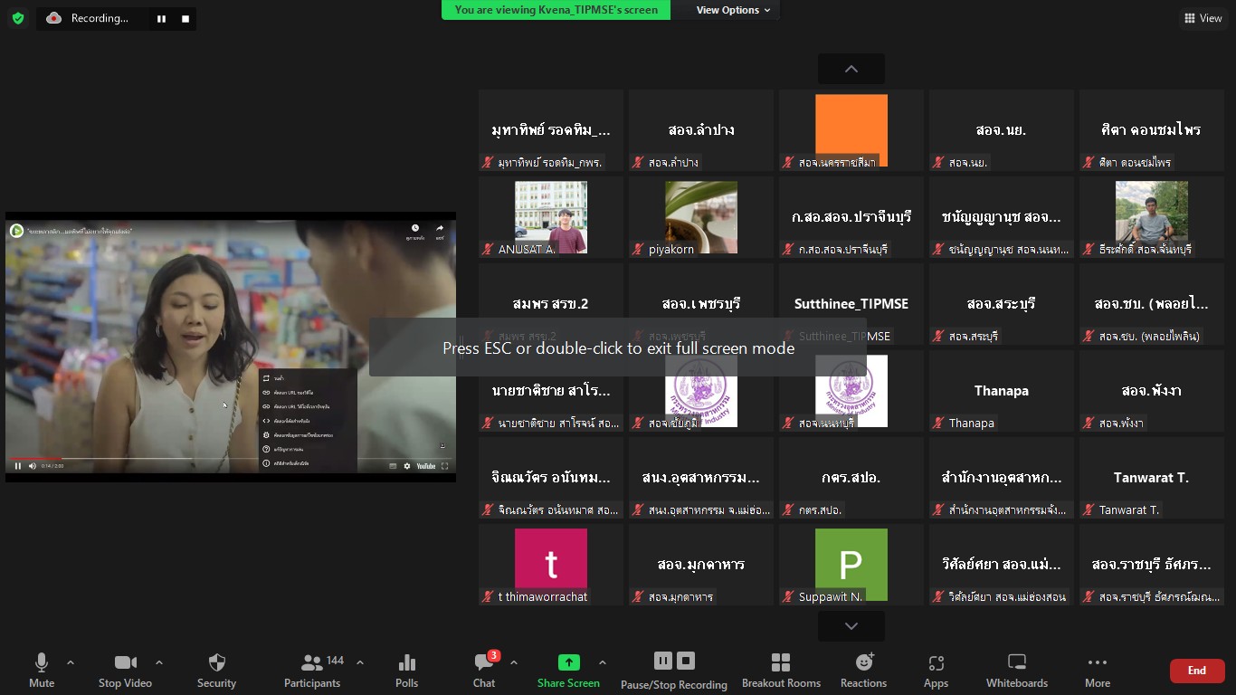This screenshot has width=1236, height=695.
Task: Click the viewing Kvena_TIPMSE's screen banner
Action: [556, 10]
